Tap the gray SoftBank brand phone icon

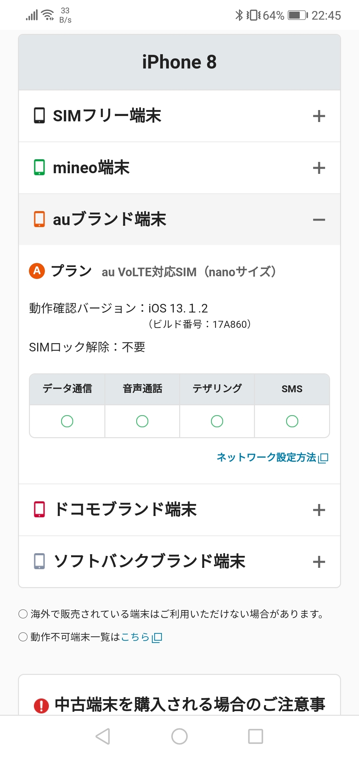tap(39, 561)
